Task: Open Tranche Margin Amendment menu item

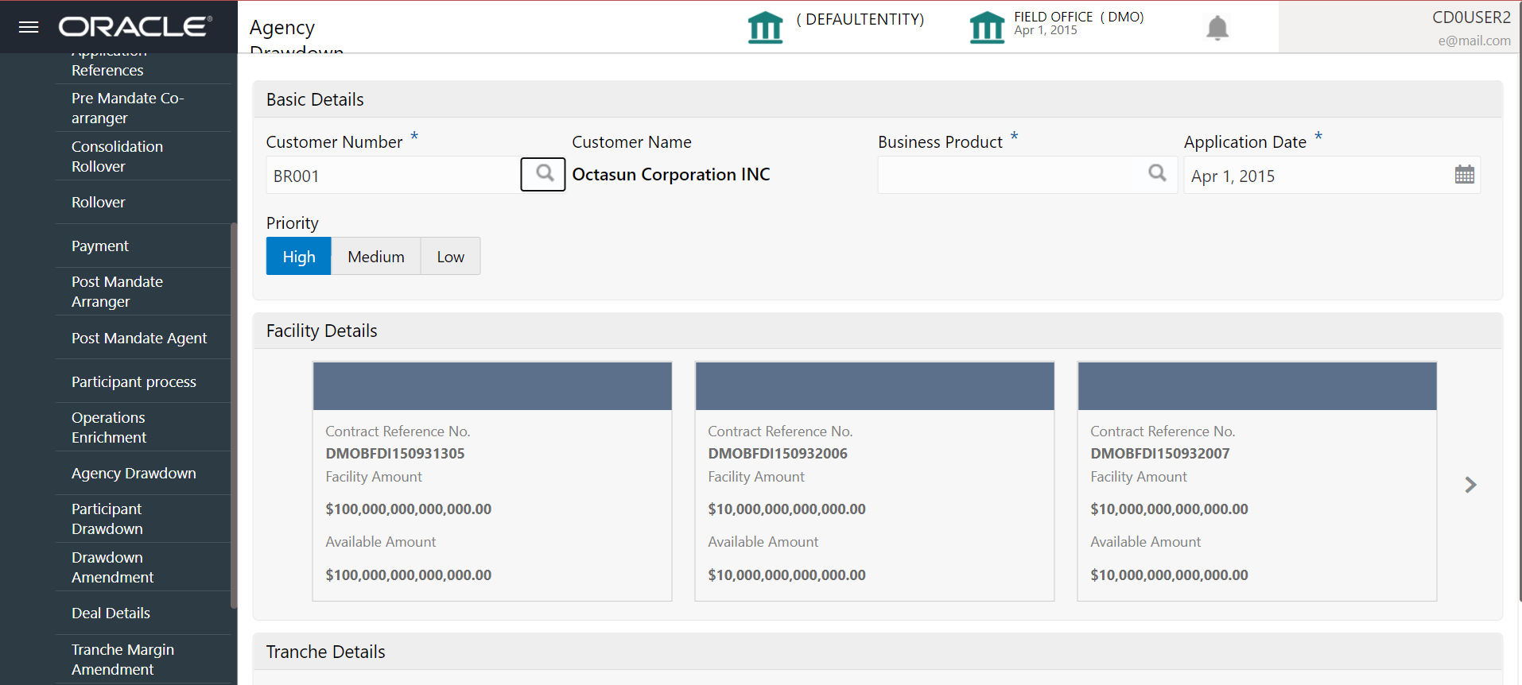Action: [x=143, y=660]
